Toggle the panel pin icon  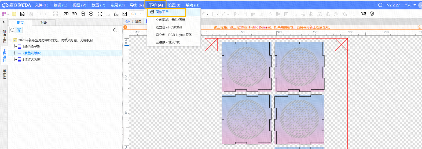[4, 22]
